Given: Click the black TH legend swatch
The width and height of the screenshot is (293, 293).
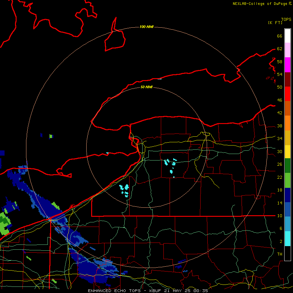Looking at the screenshot, I should (x=287, y=253).
